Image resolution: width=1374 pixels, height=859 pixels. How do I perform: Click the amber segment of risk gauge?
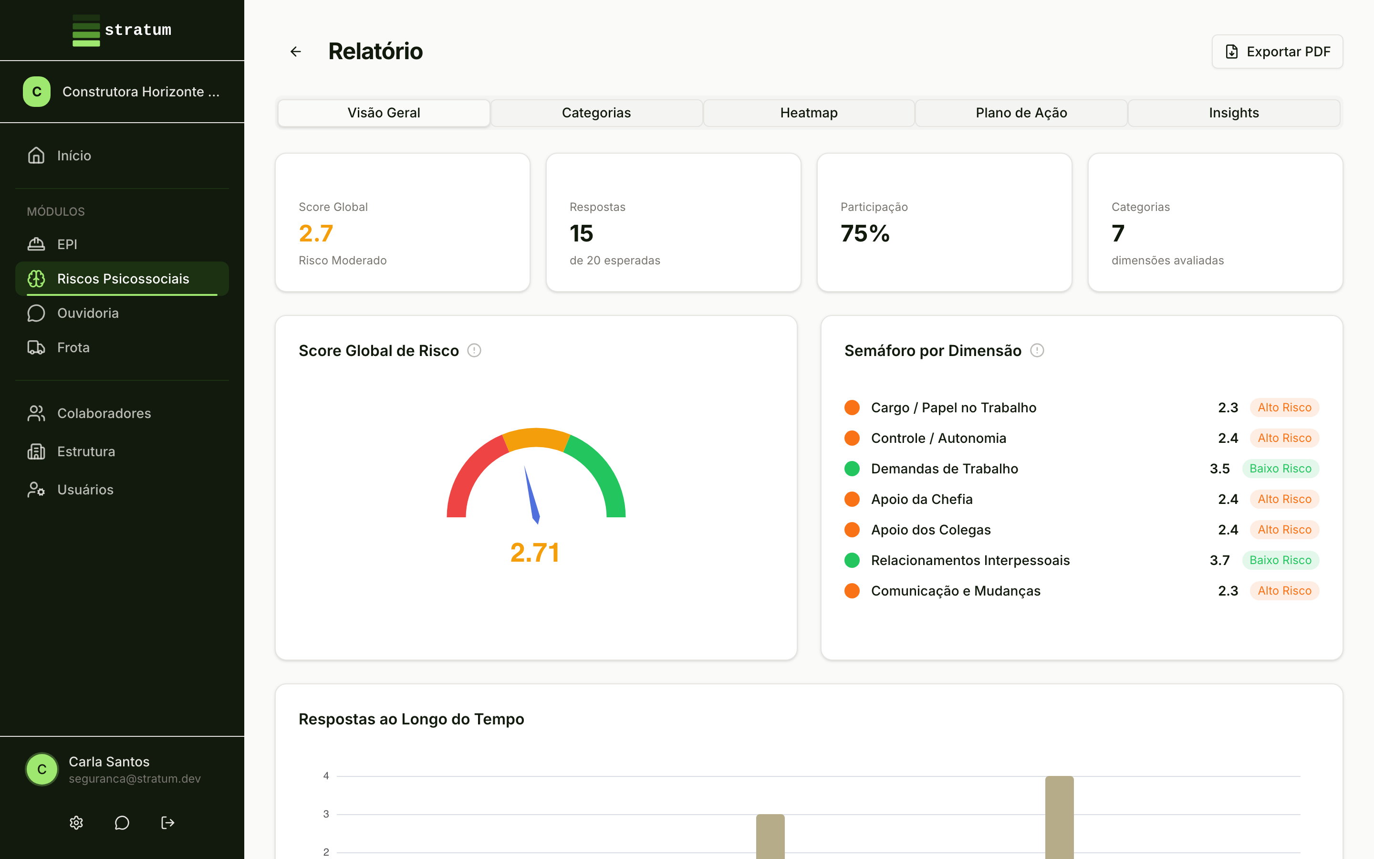point(536,439)
